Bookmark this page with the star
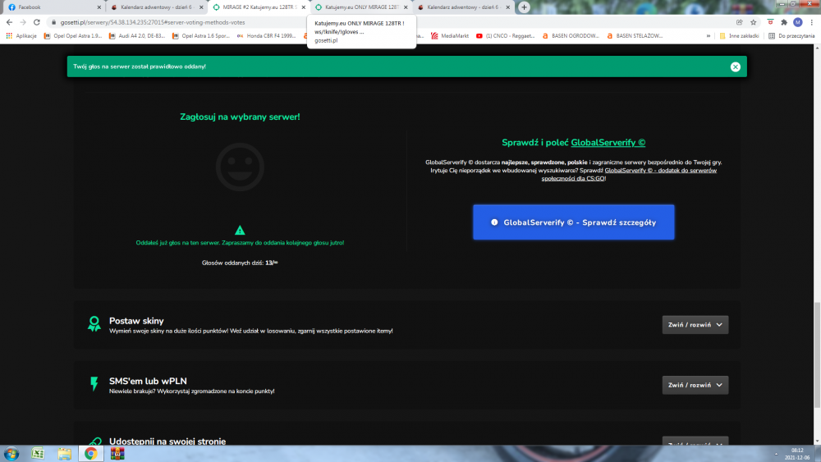 (x=754, y=22)
